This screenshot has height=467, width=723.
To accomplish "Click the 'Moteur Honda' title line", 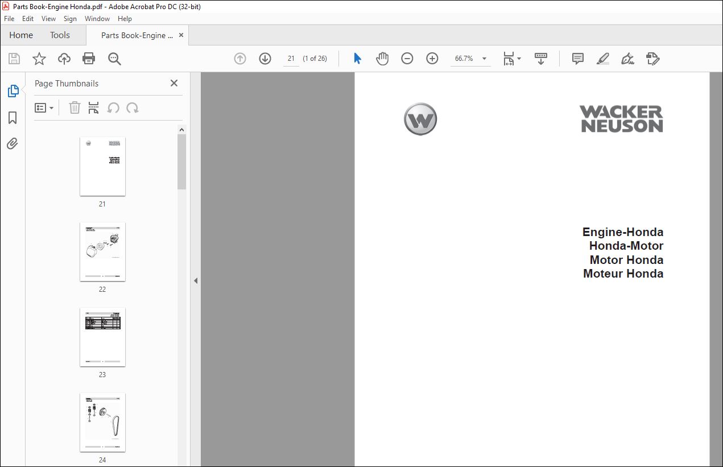I will [x=623, y=274].
